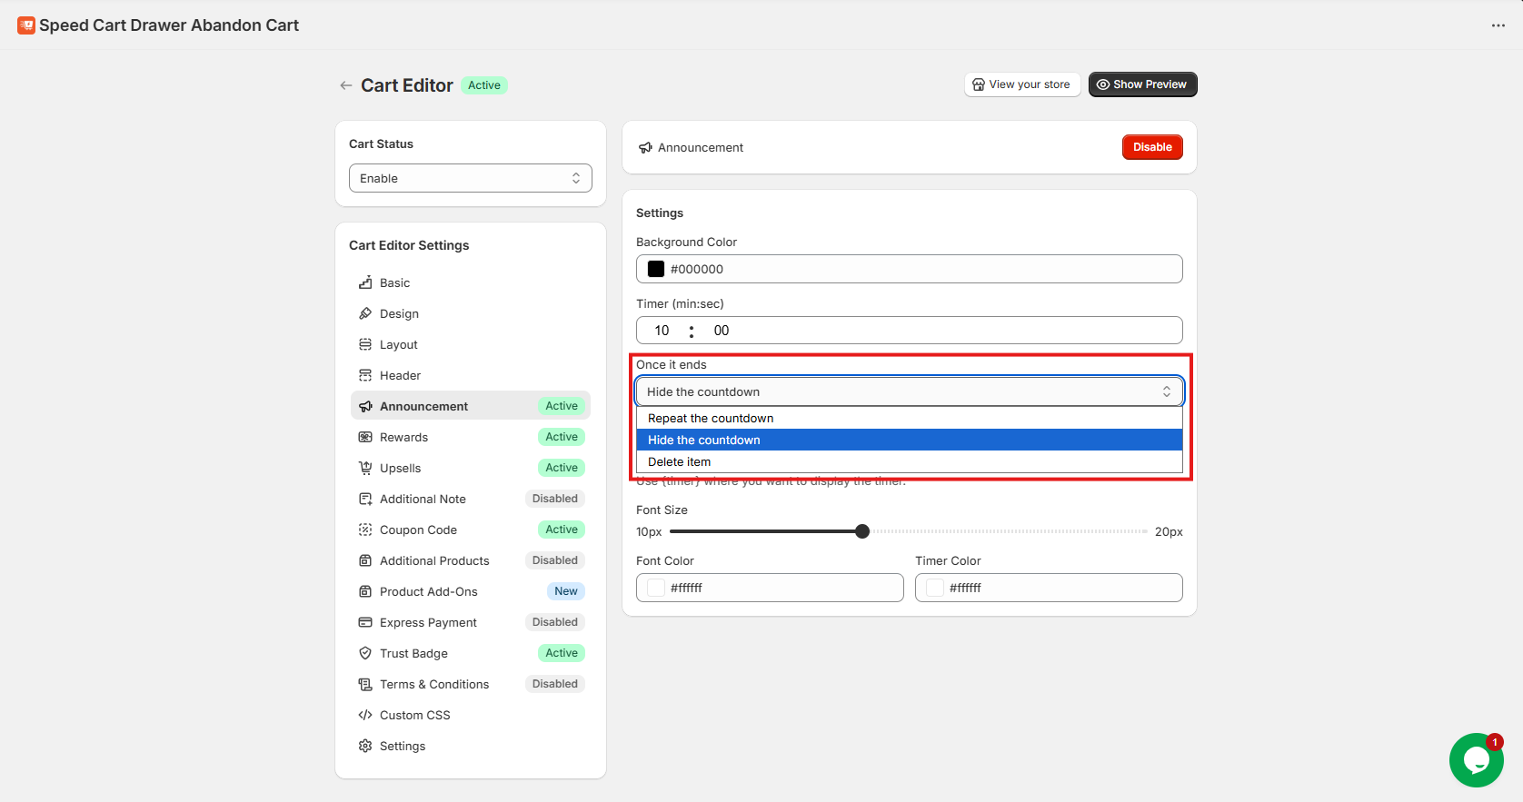Choose Repeat the countdown option

pos(711,419)
